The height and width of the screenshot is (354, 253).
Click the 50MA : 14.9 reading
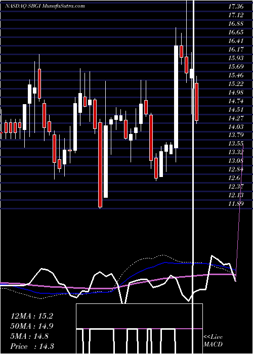(x=31, y=326)
